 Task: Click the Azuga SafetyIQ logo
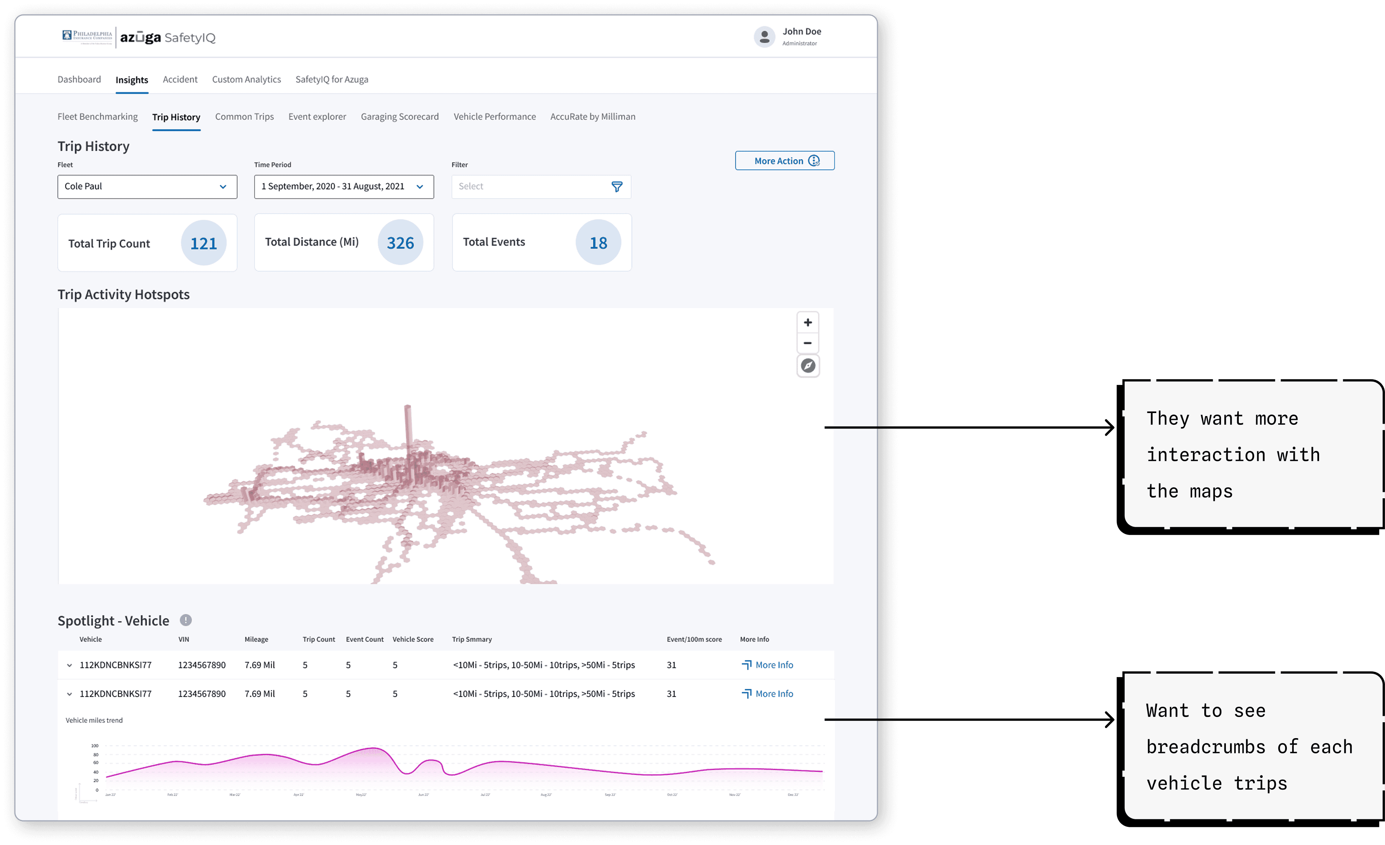pos(167,38)
